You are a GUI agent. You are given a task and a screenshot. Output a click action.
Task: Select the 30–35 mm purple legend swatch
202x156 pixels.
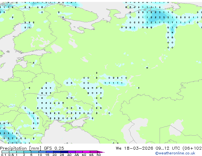72,152
